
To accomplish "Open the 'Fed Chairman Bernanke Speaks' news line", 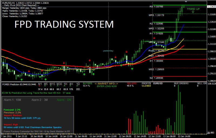I will tap(32, 127).
